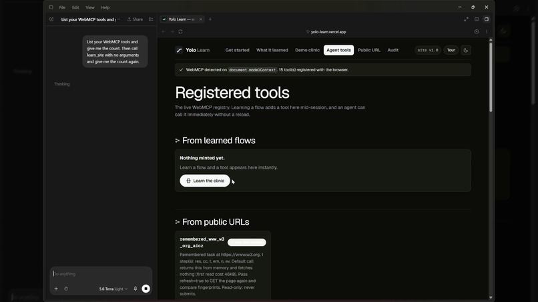The width and height of the screenshot is (538, 302).
Task: Stop the response with stop button
Action: click(x=146, y=289)
